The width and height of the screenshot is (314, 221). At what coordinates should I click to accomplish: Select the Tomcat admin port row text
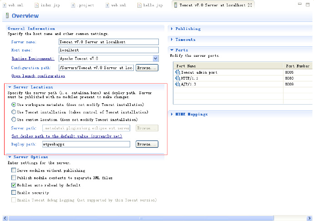[199, 72]
